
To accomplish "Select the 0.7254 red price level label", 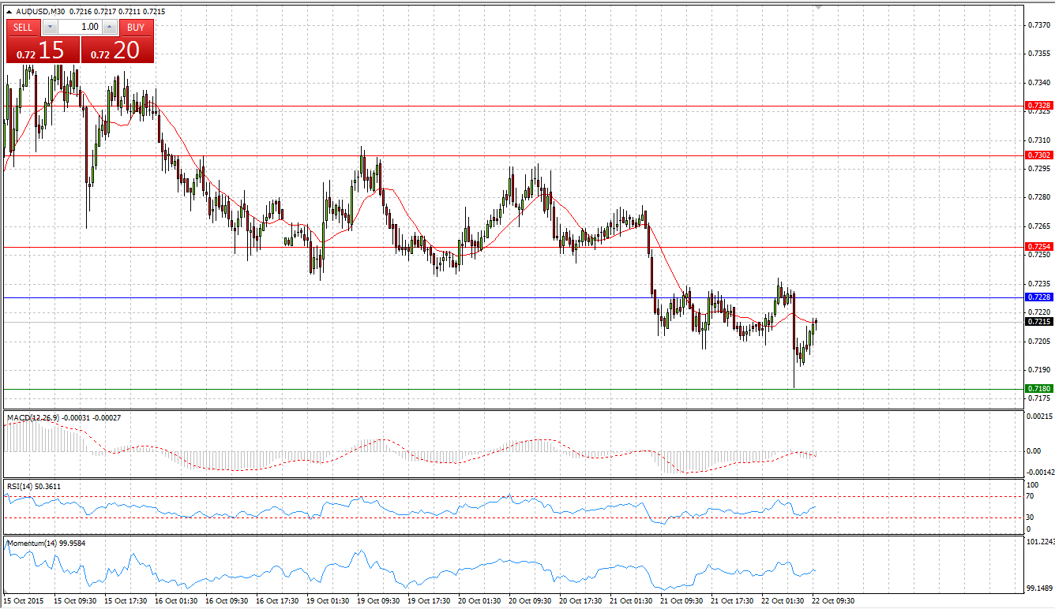I will [x=1038, y=247].
